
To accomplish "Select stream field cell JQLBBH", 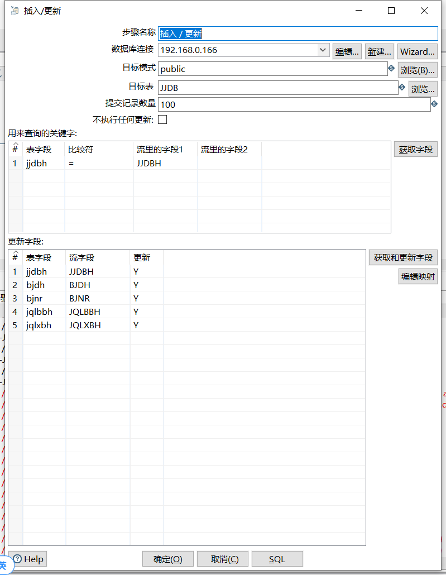I will pyautogui.click(x=98, y=312).
